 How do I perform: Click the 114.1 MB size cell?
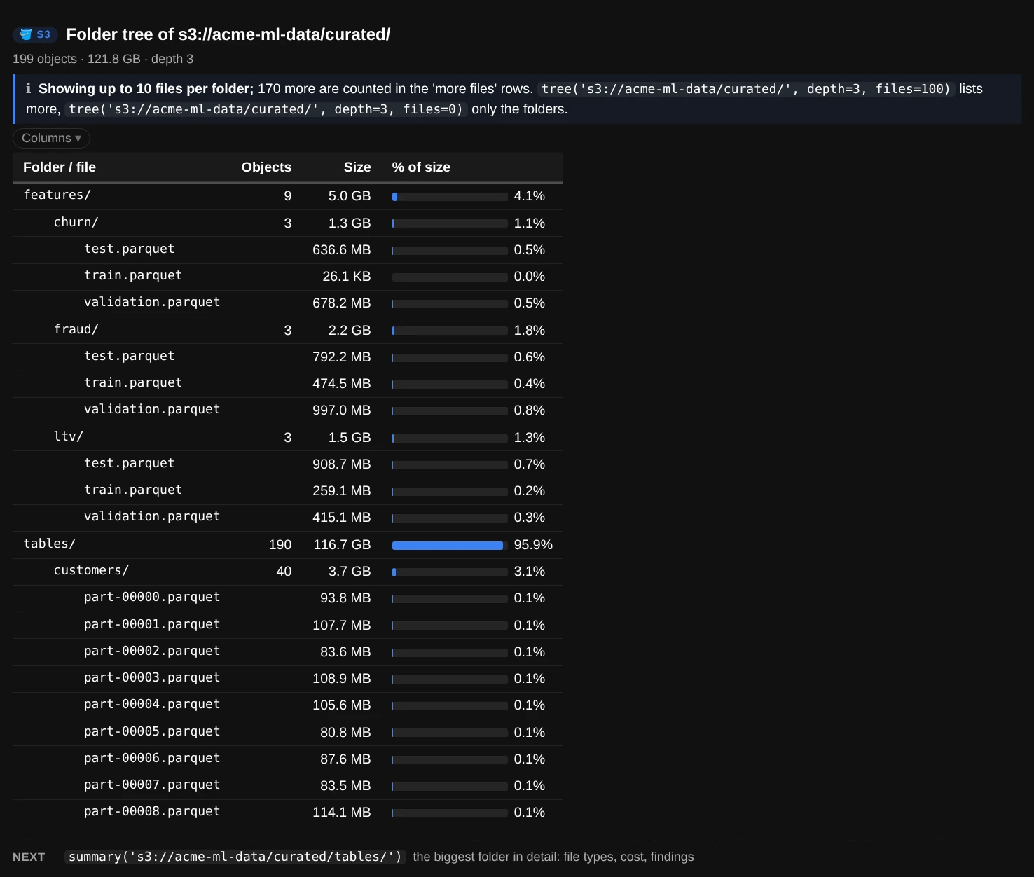click(x=342, y=813)
